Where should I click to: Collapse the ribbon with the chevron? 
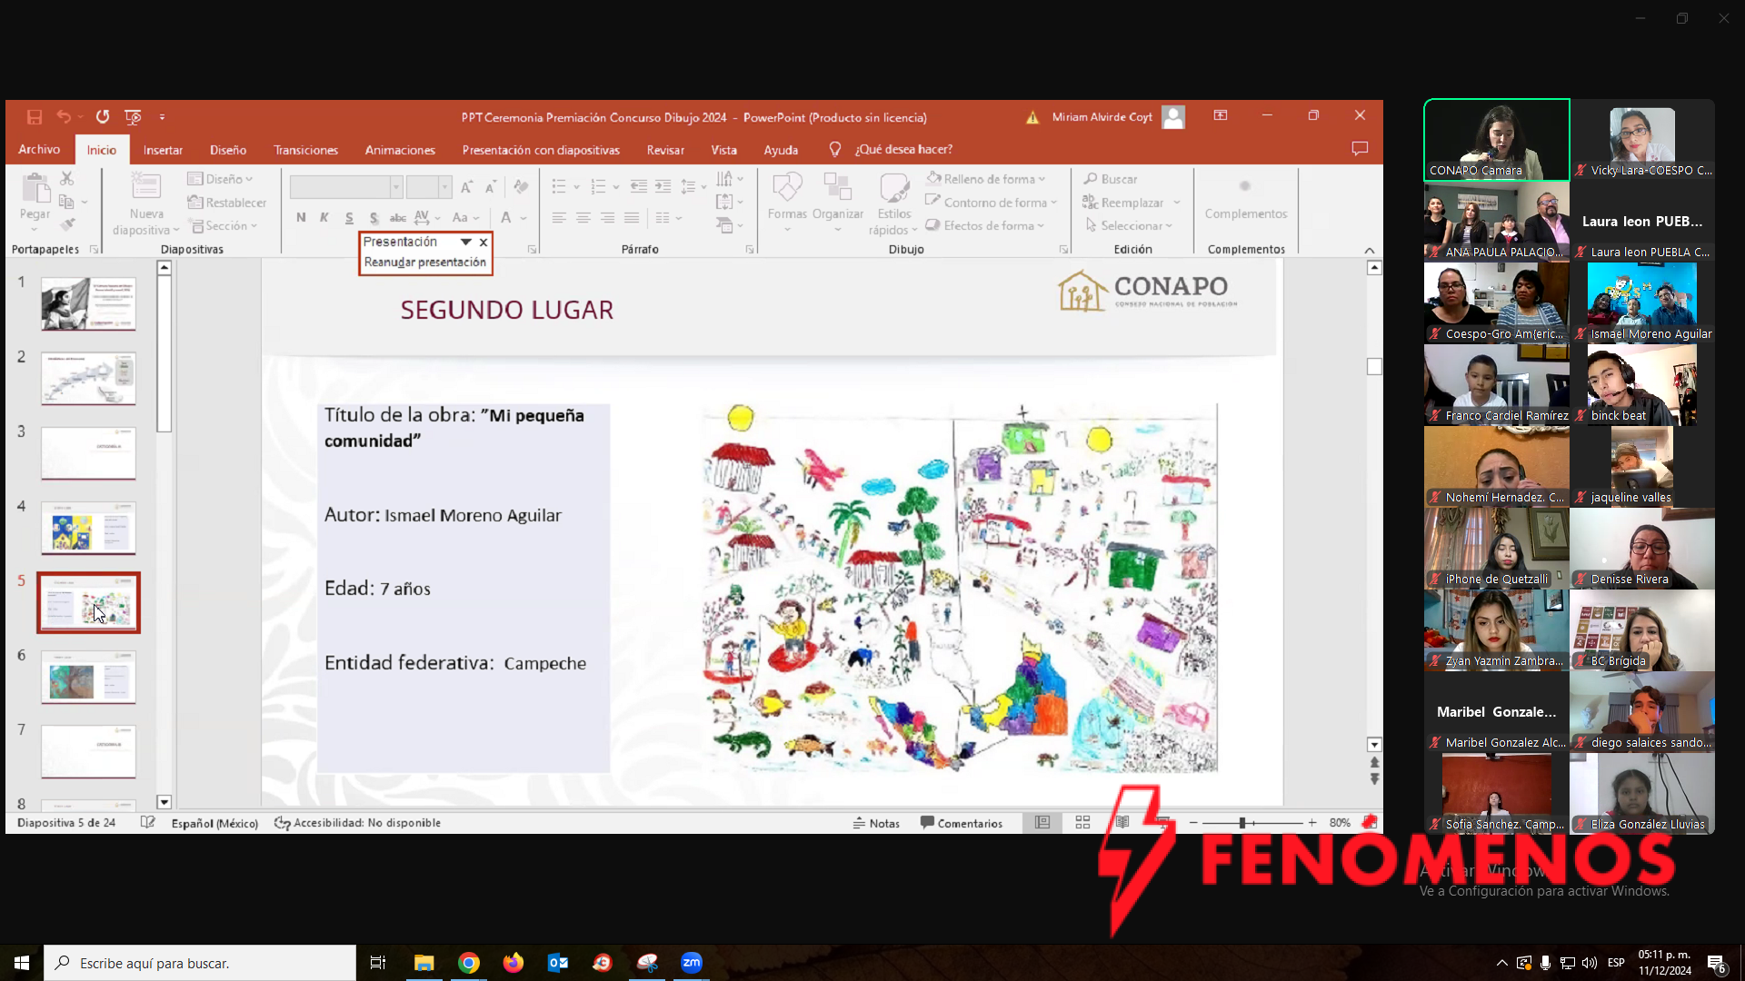pos(1370,250)
